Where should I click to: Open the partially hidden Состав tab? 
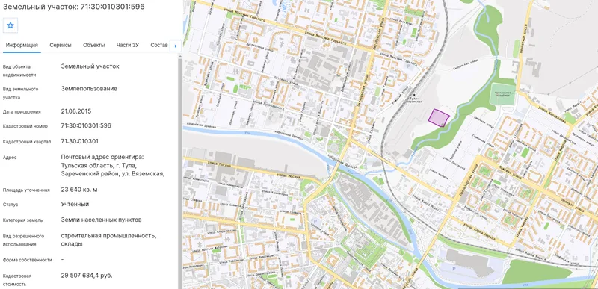[159, 45]
